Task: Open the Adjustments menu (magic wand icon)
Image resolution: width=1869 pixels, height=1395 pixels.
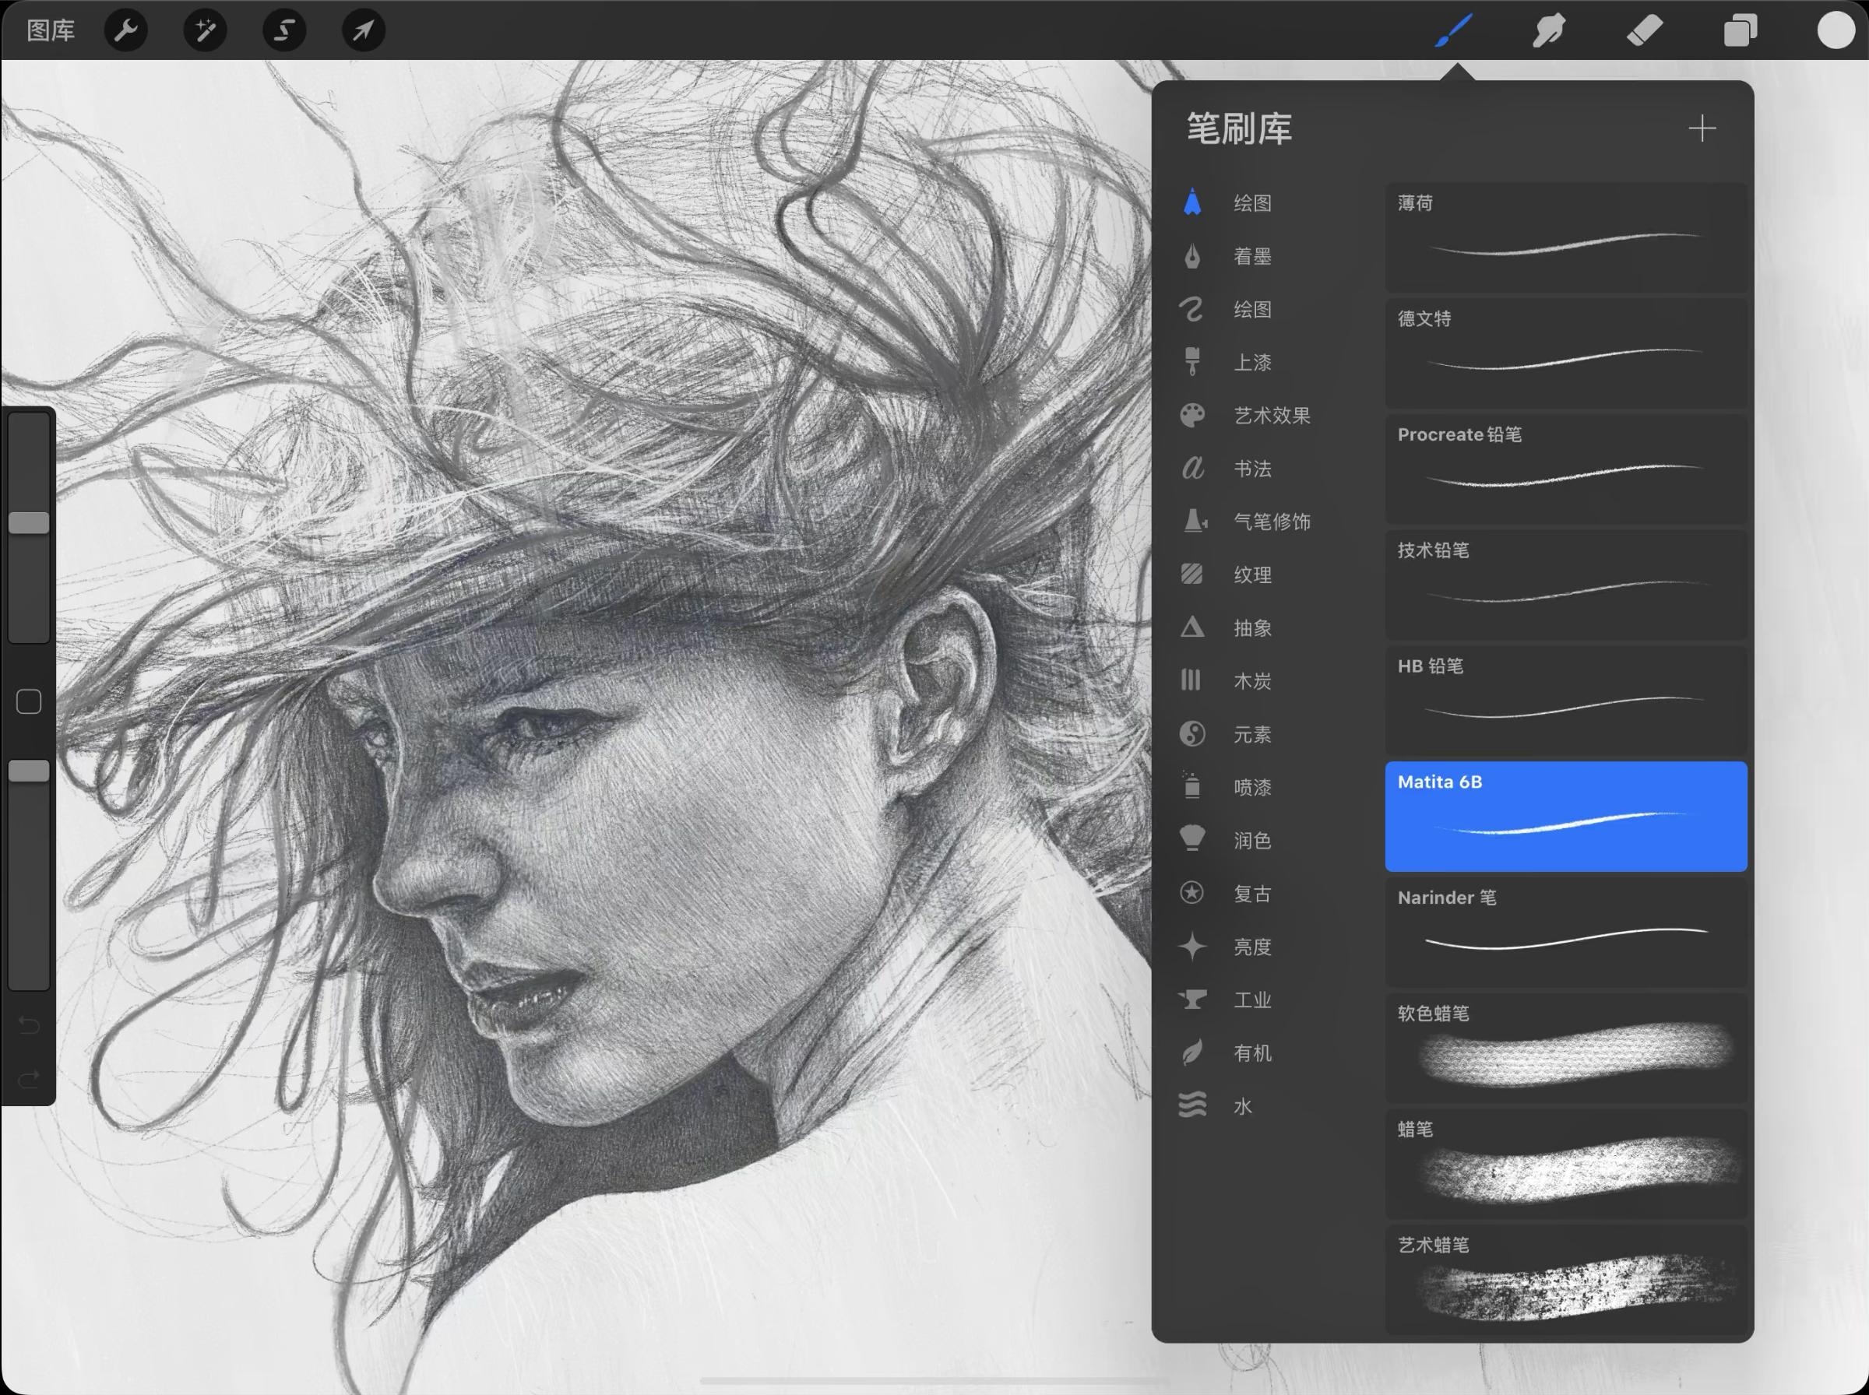Action: (x=203, y=29)
